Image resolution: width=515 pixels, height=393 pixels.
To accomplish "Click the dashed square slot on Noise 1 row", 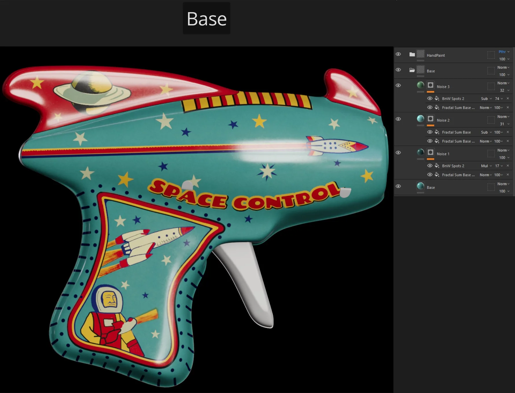I will tap(491, 153).
